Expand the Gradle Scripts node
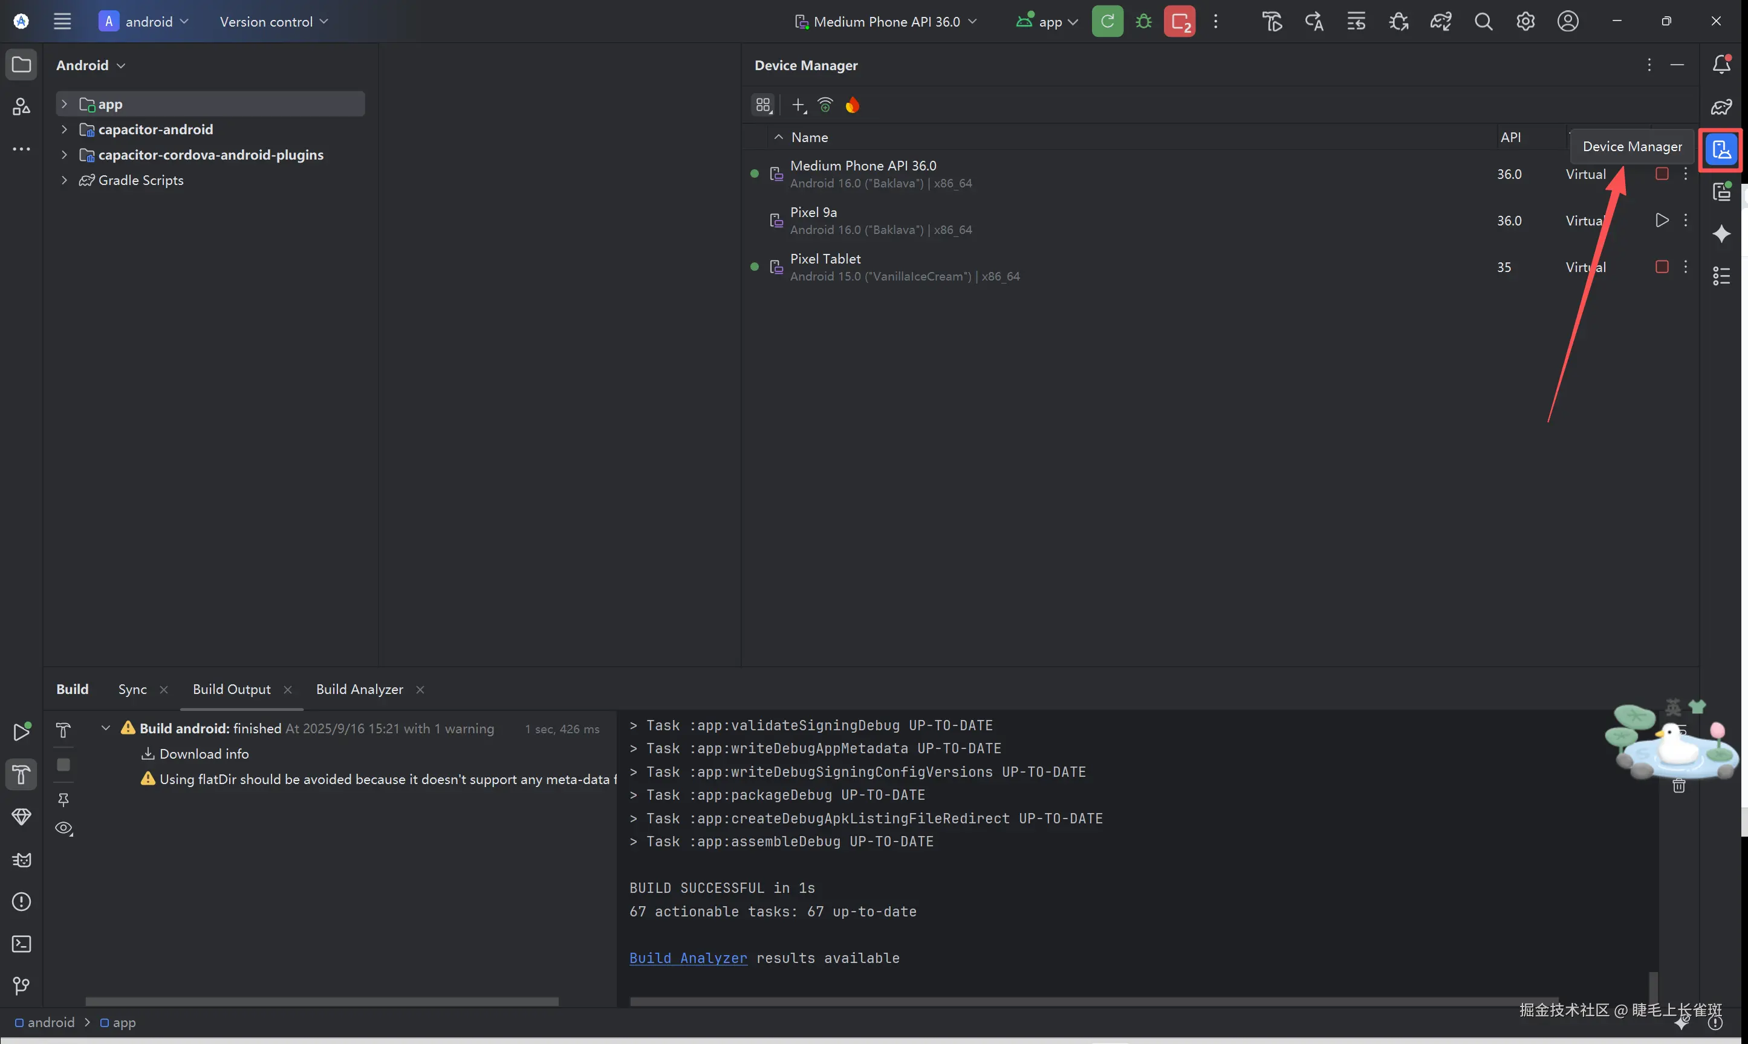The image size is (1748, 1044). coord(64,180)
